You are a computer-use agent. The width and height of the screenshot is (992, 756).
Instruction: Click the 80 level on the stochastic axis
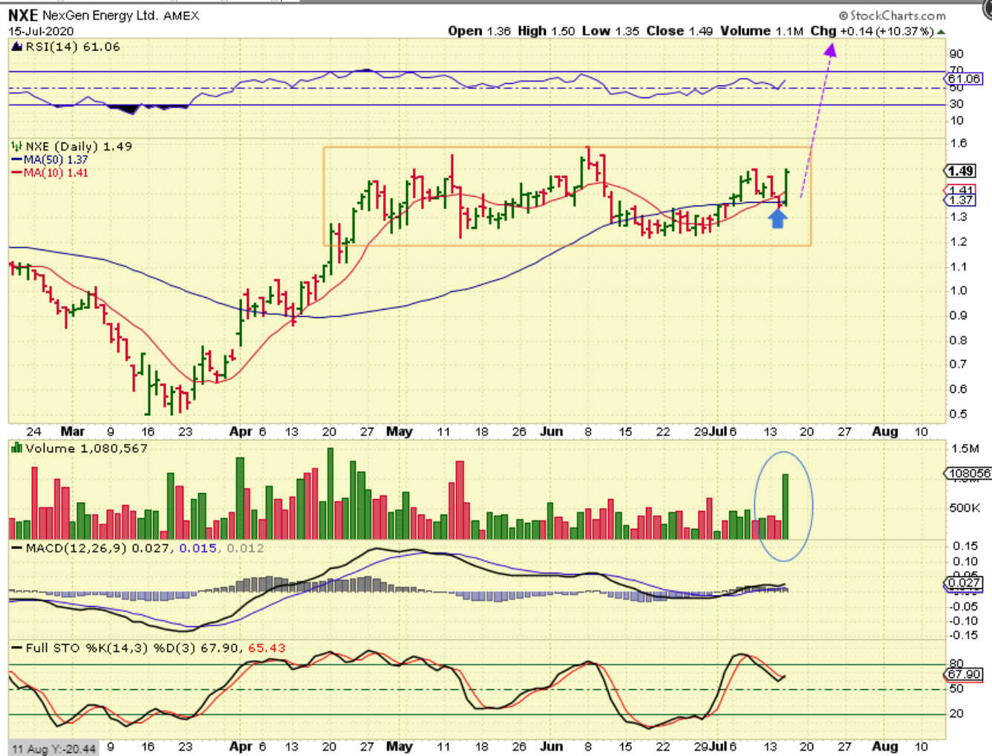pos(956,663)
